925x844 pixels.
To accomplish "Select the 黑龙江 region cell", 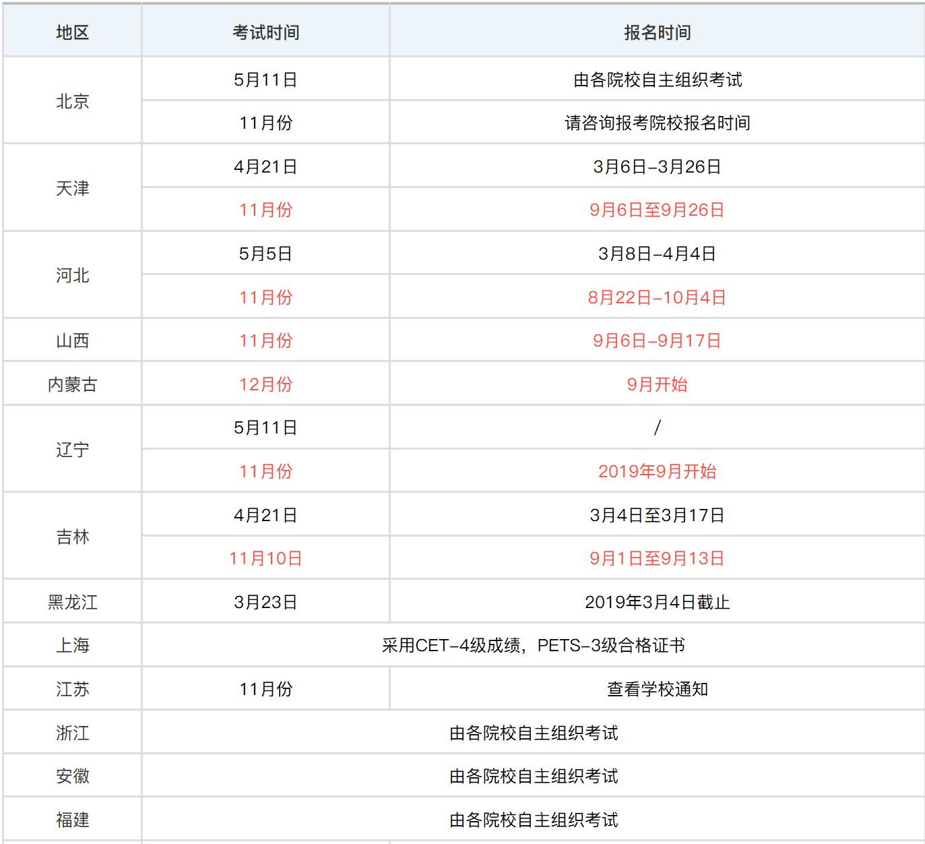I will (72, 602).
